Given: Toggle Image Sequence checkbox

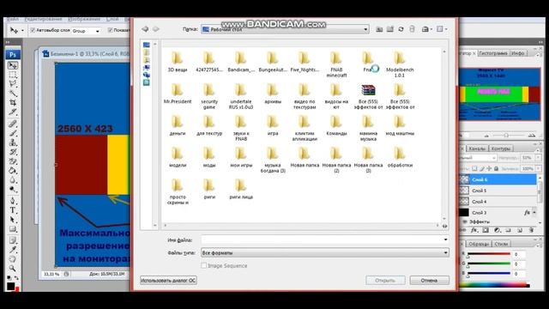Looking at the screenshot, I should point(204,265).
